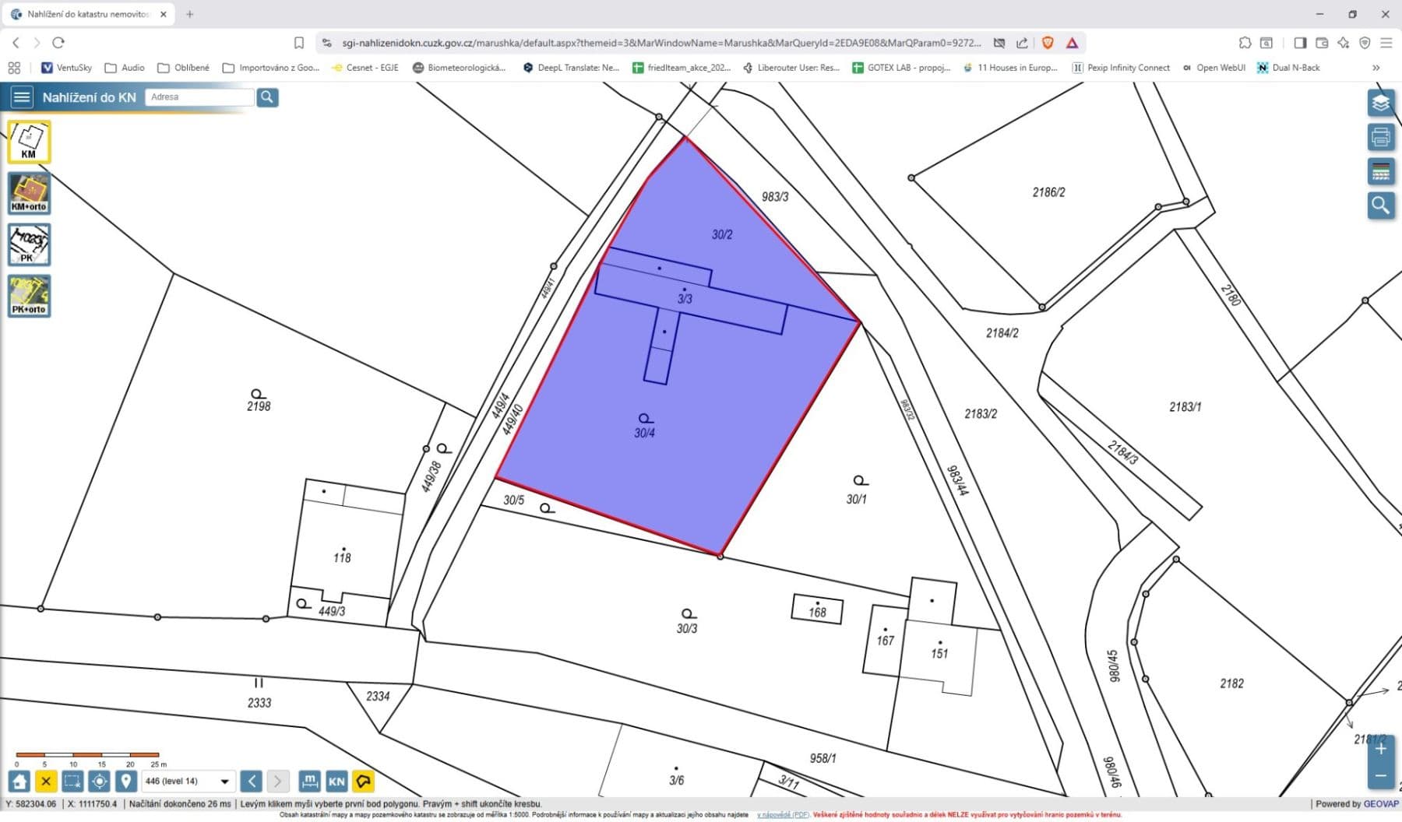The image size is (1402, 822).
Task: Select the place marker pin tool
Action: point(126,781)
